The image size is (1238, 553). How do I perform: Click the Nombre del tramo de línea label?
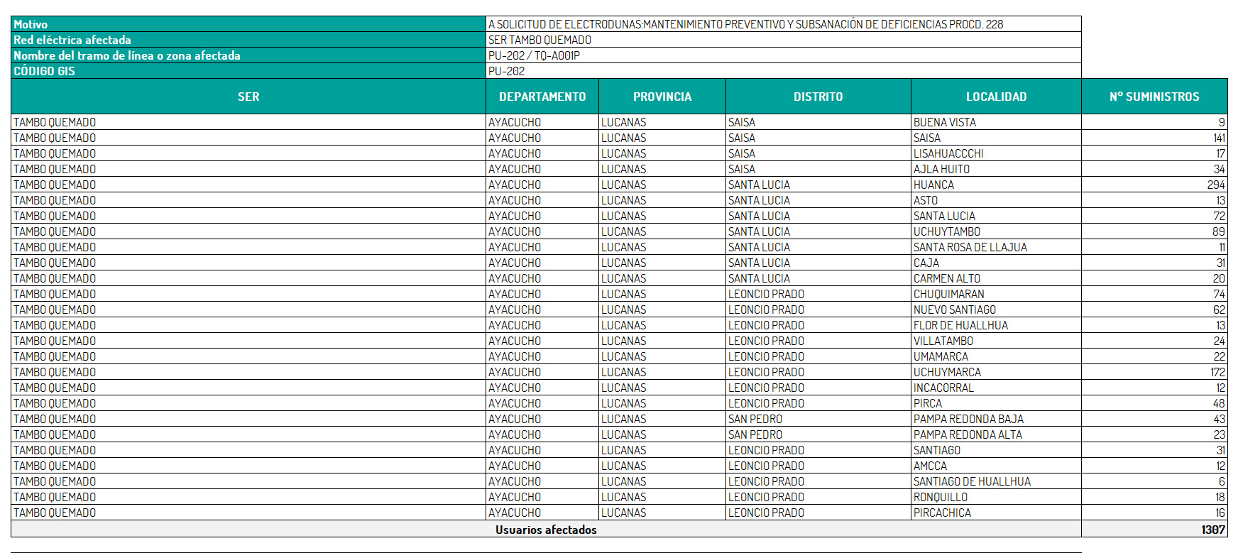pos(248,55)
